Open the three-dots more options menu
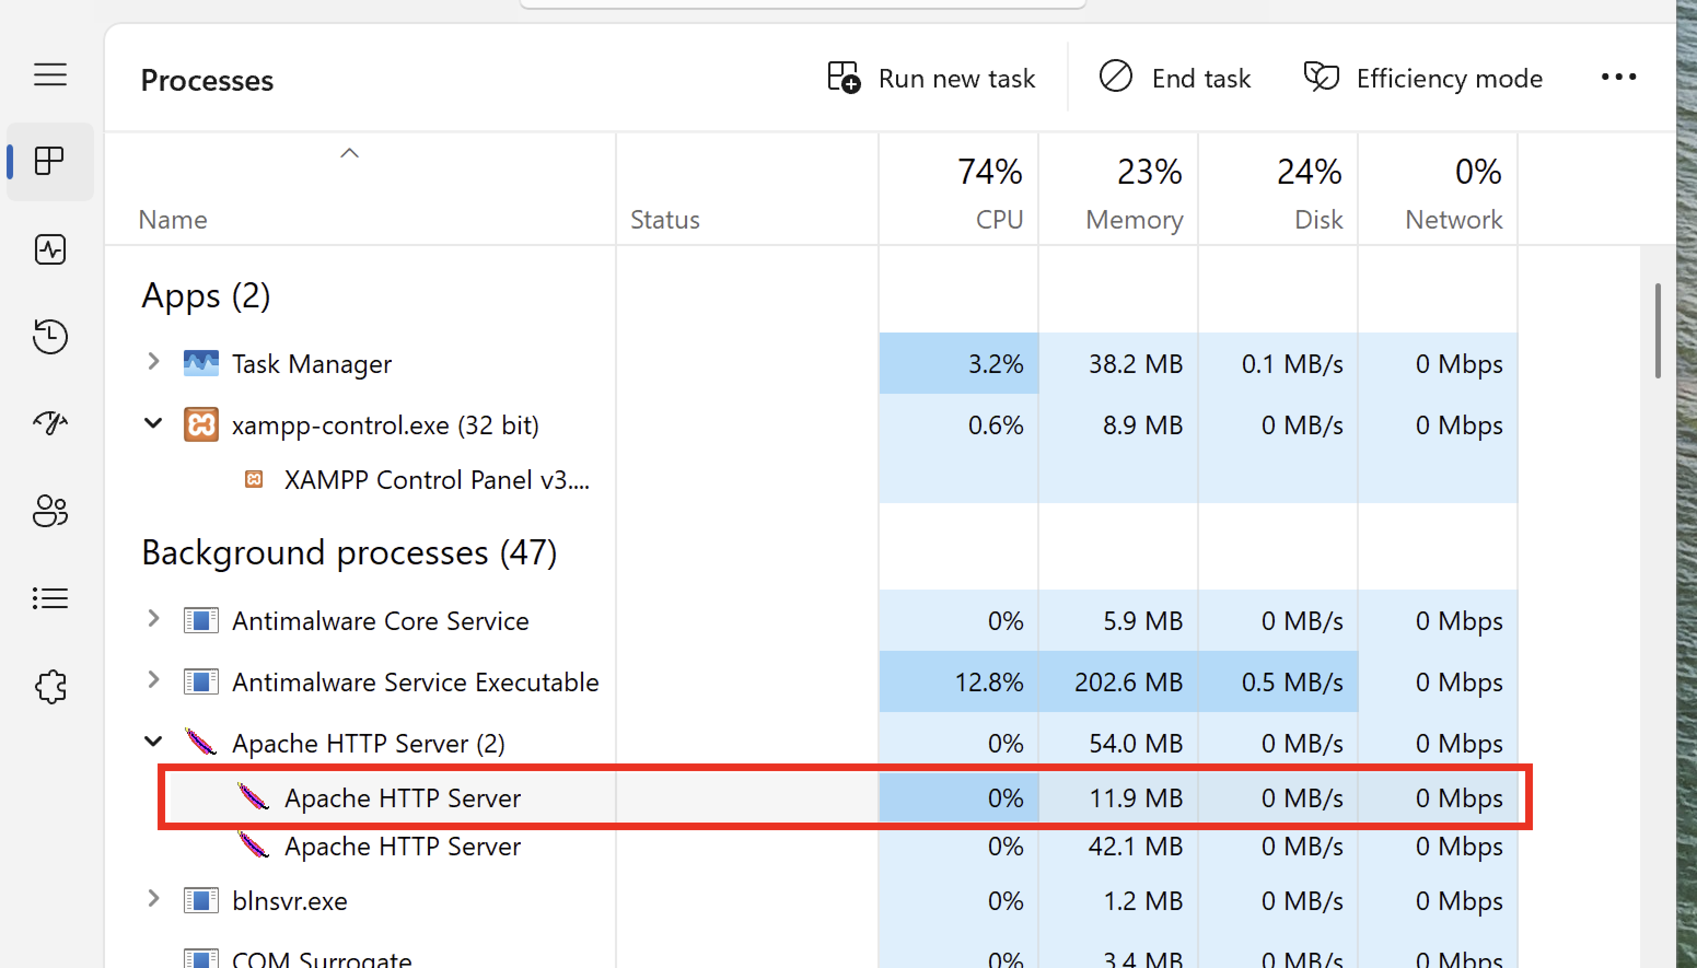The width and height of the screenshot is (1697, 968). point(1618,77)
